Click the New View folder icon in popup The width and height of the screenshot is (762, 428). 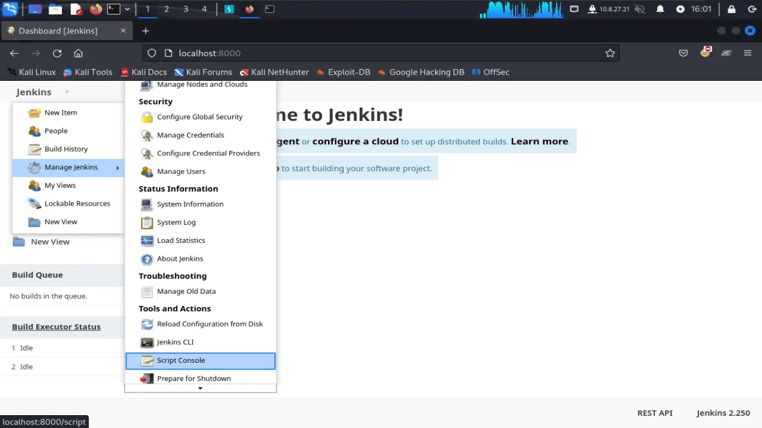click(35, 222)
